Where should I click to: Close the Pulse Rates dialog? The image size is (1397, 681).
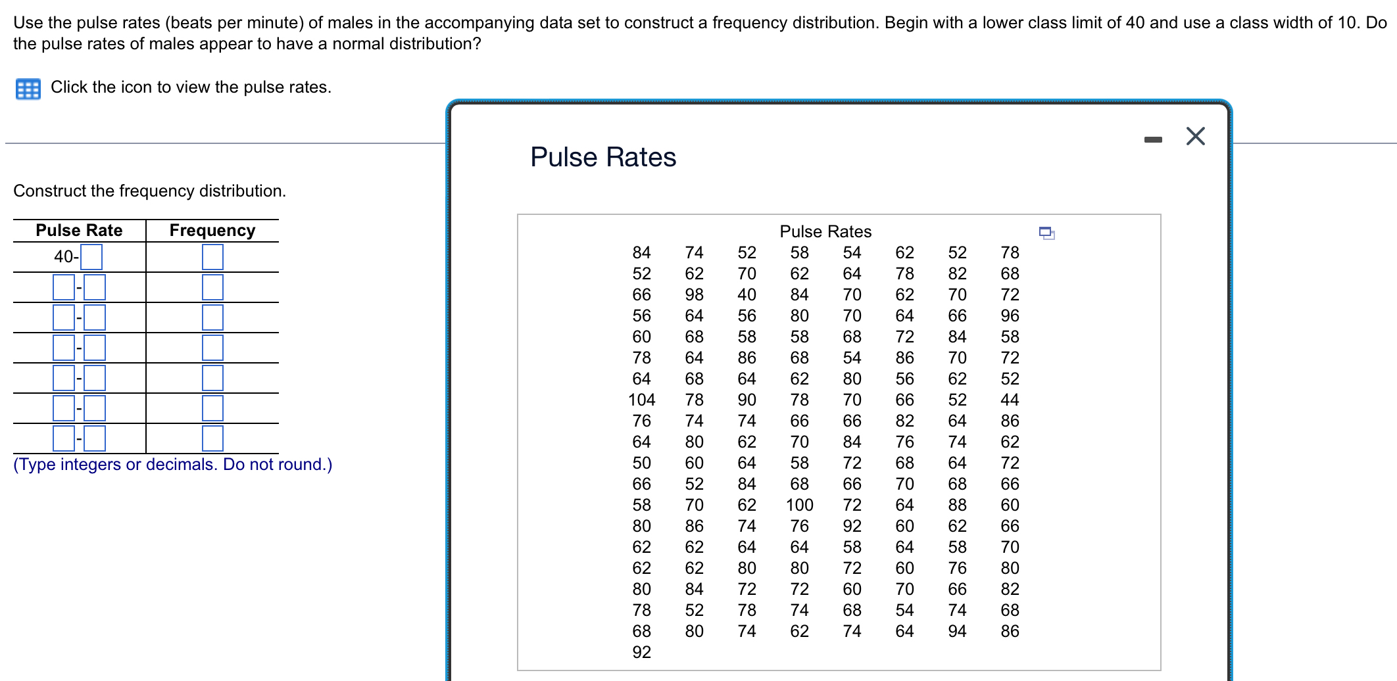coord(1194,136)
